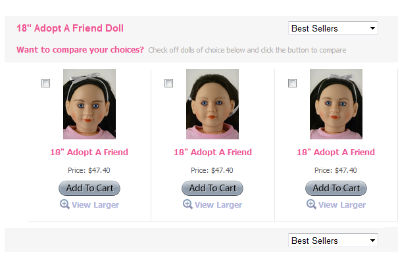
Task: Click the View Larger text under the first doll
Action: 95,205
